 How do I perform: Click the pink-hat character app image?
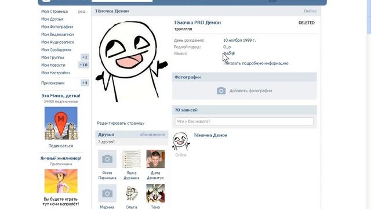click(61, 181)
